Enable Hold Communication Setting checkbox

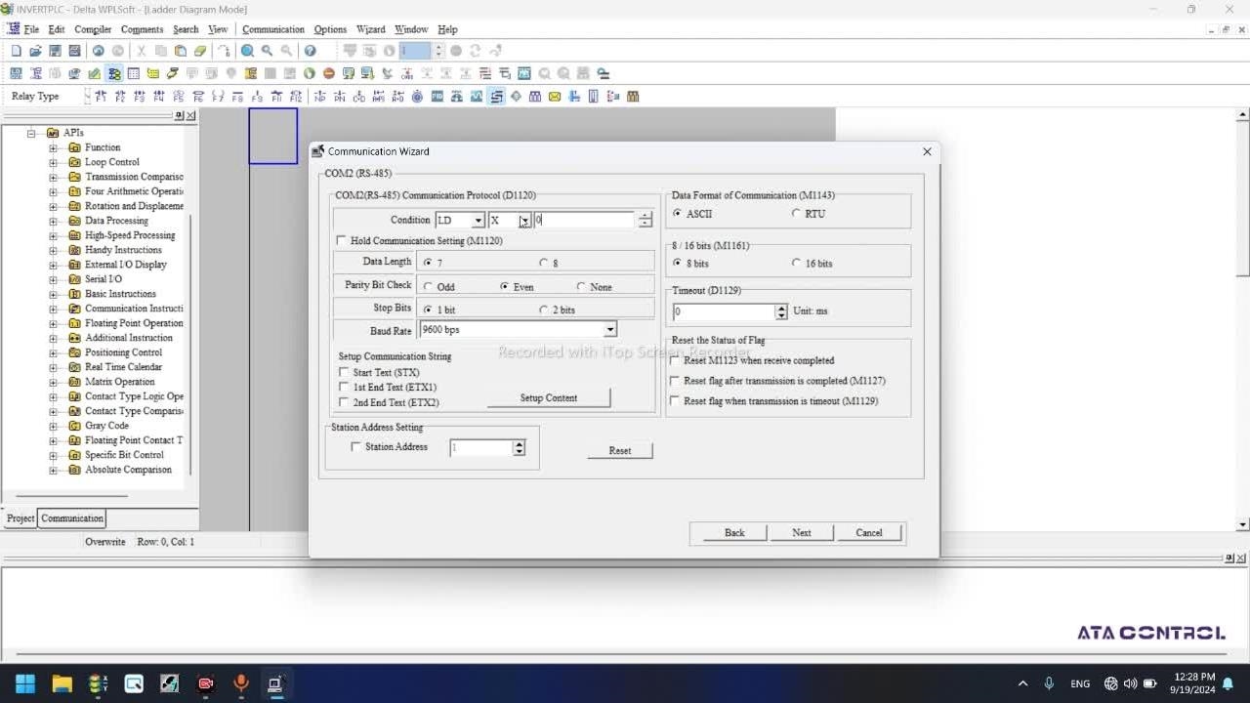[341, 240]
